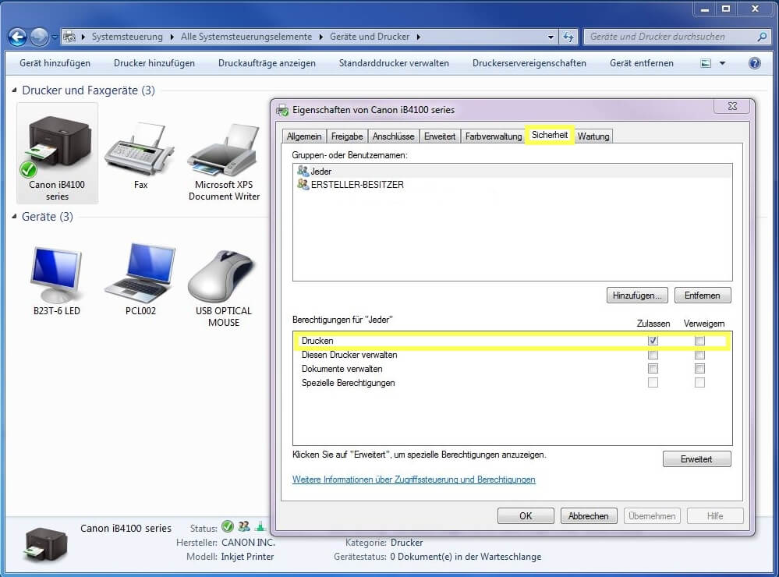Close the Eigenschaften von Canon iB4100 dialog
The height and width of the screenshot is (577, 779).
pyautogui.click(x=731, y=106)
